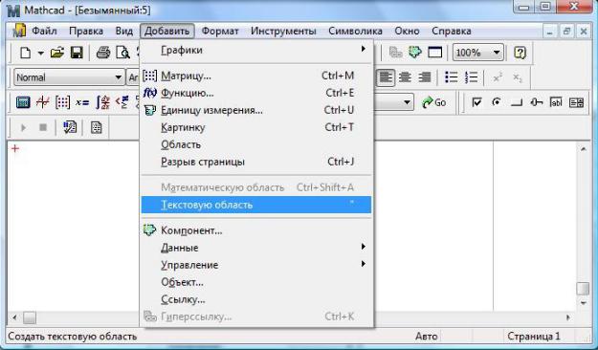
Task: Open the Calculator palette icon
Action: 23,102
